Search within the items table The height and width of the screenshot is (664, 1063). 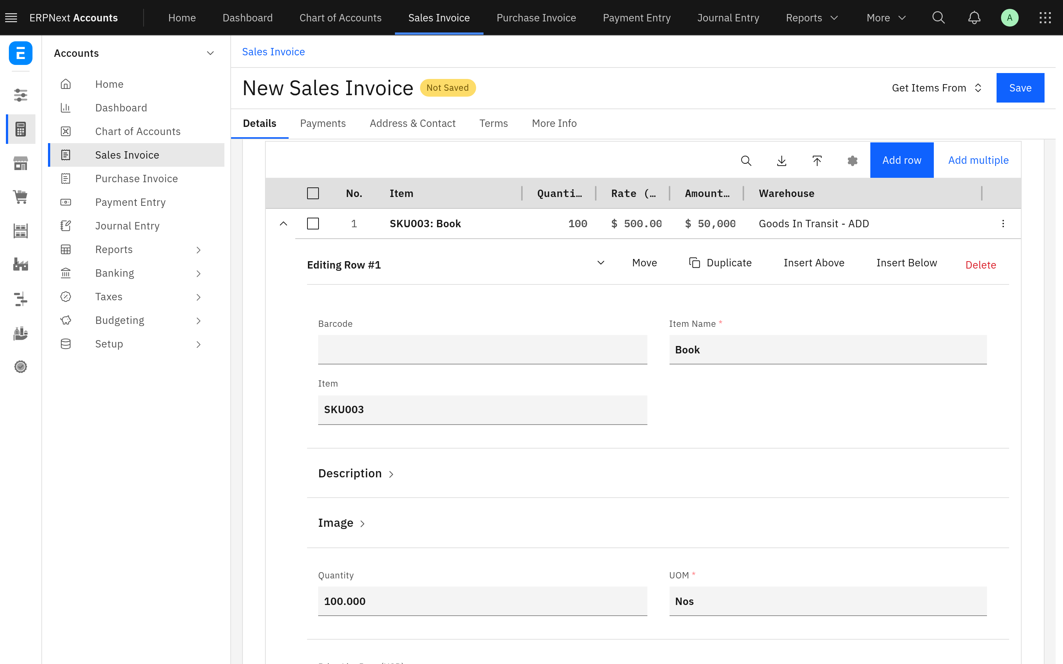coord(746,160)
